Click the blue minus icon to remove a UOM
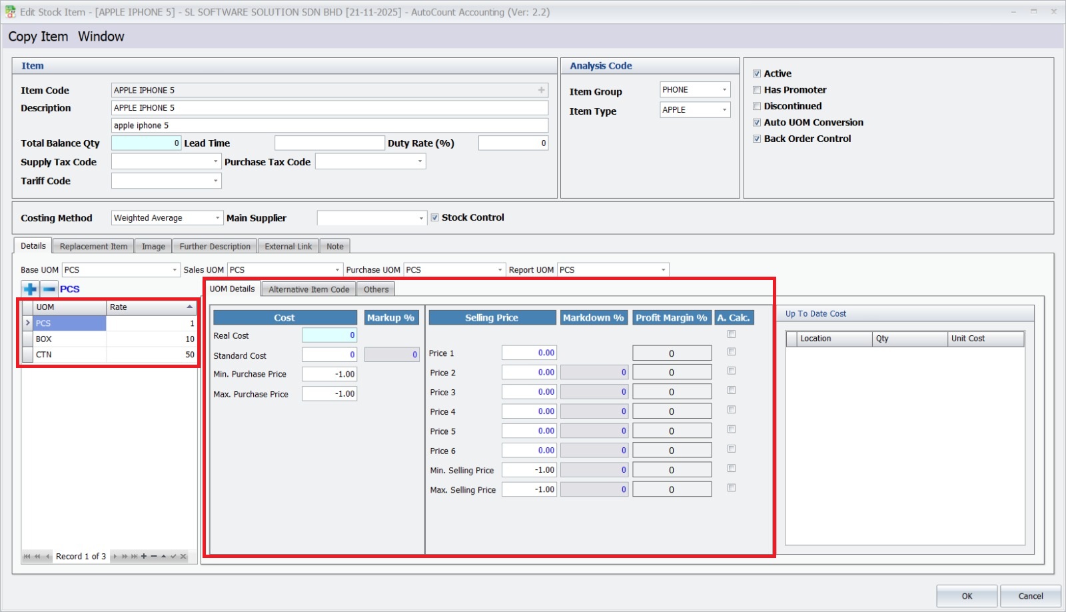Screen dimensions: 1066x612 click(49, 289)
